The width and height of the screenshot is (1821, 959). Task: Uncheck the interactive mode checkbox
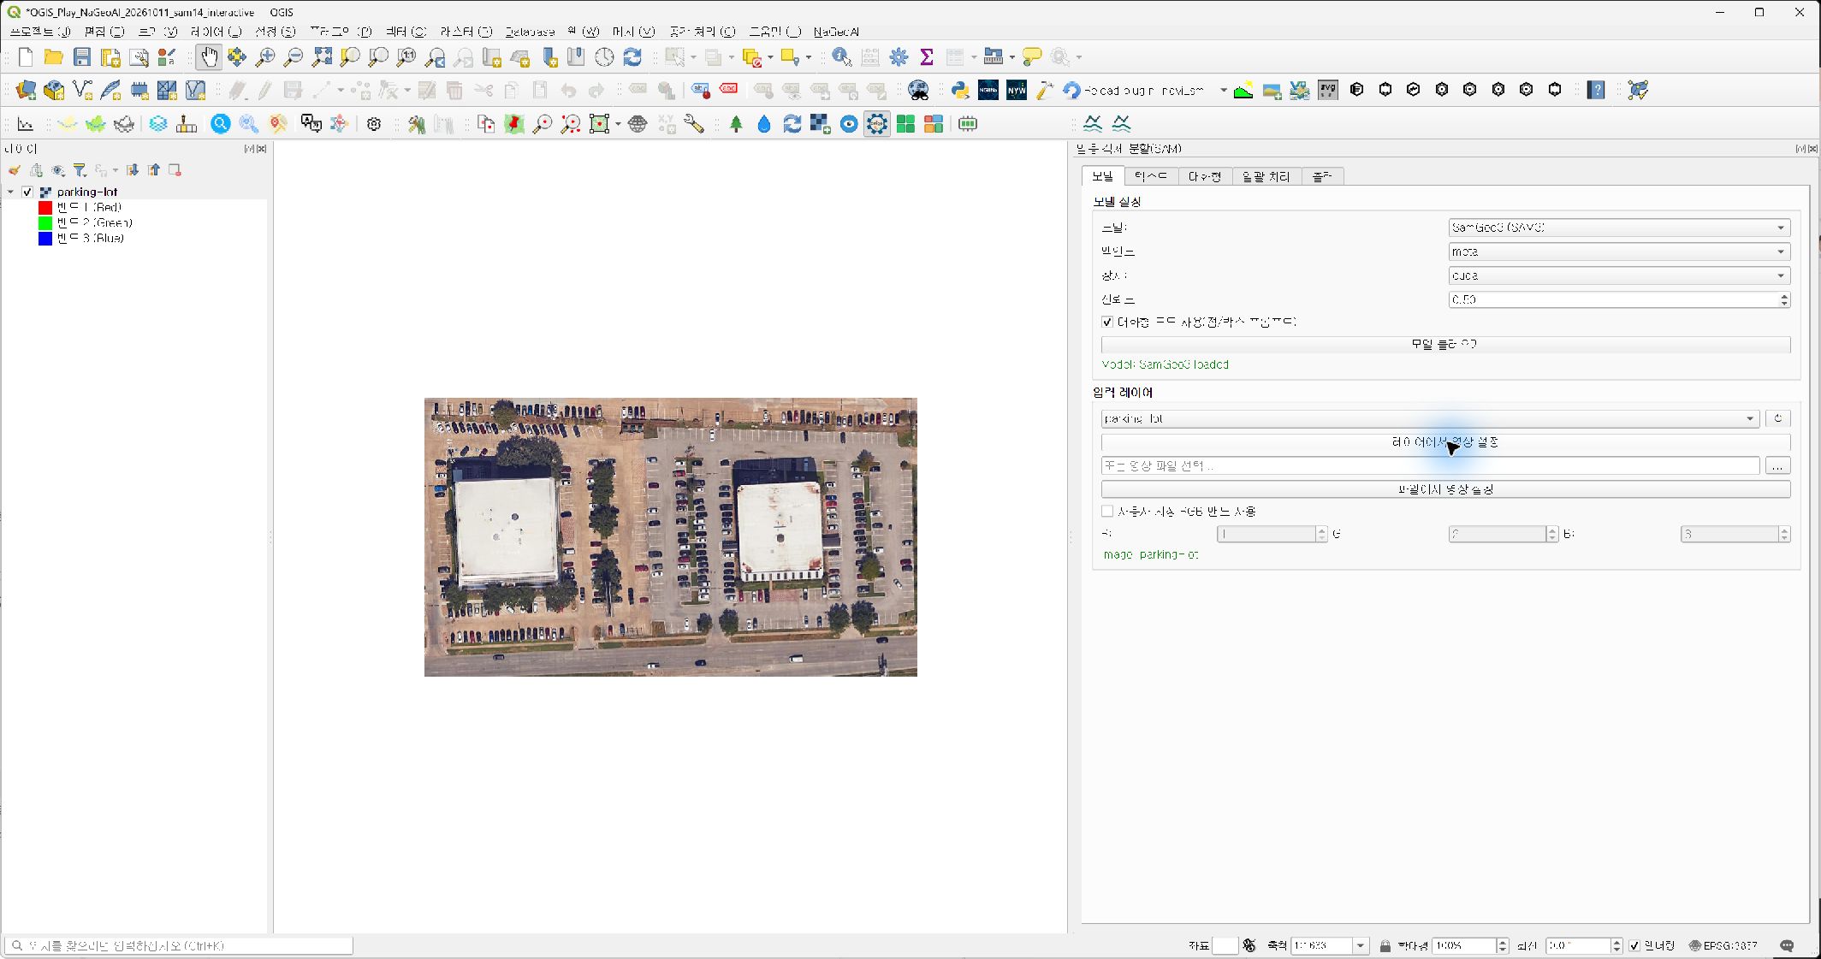1107,323
